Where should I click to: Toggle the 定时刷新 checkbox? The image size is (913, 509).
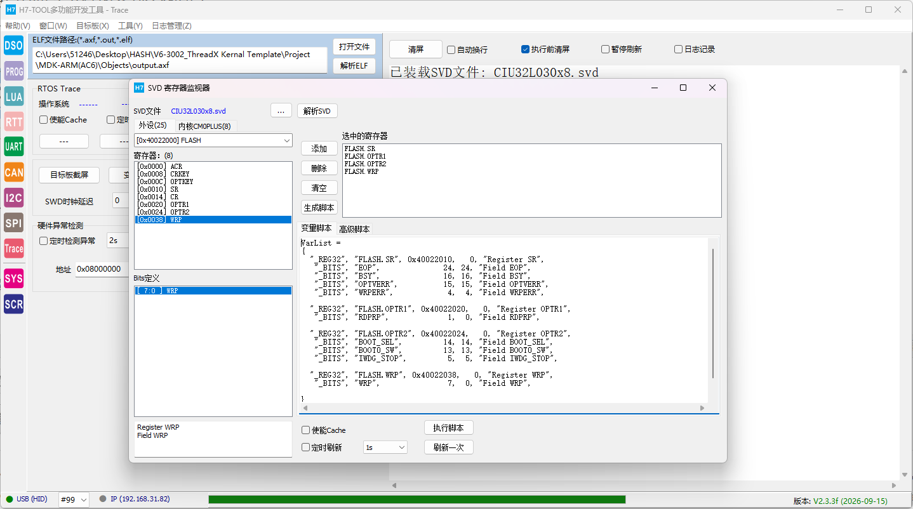coord(306,447)
